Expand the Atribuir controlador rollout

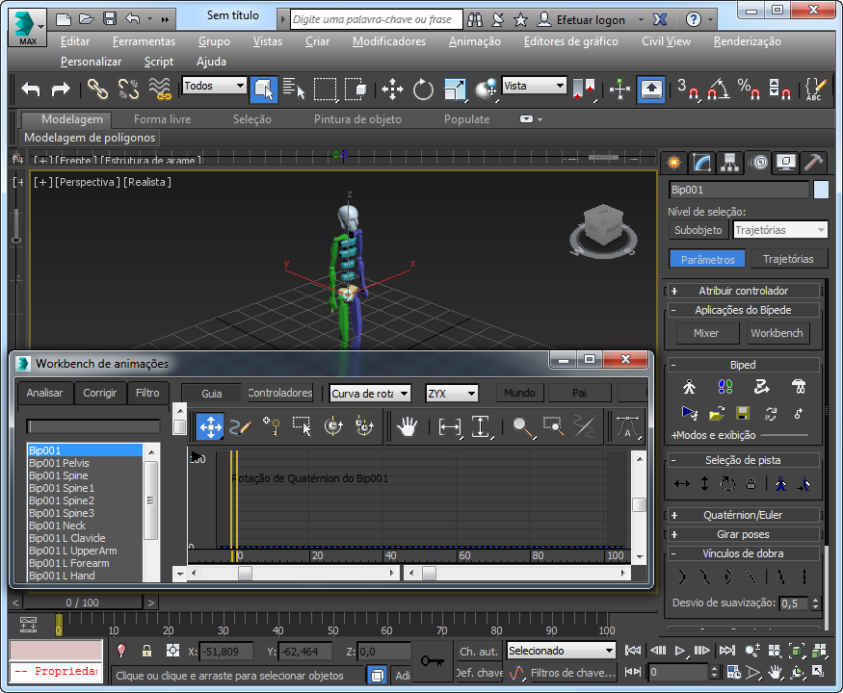[743, 291]
